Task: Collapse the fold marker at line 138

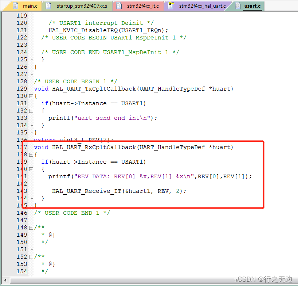Action: 31,155
